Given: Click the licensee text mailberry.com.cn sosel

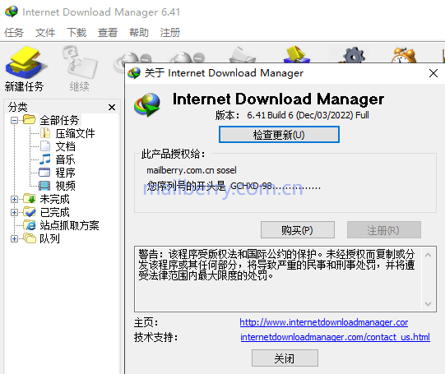Looking at the screenshot, I should coord(192,170).
